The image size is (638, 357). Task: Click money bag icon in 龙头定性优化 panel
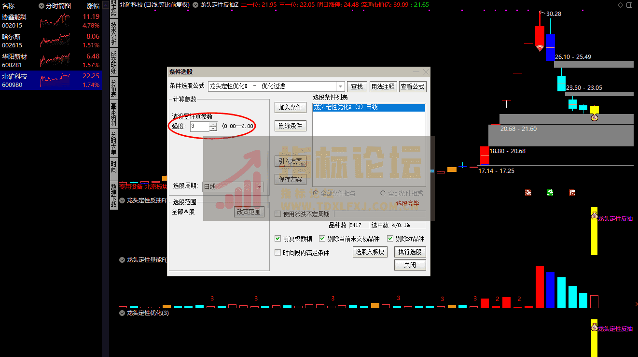click(594, 328)
